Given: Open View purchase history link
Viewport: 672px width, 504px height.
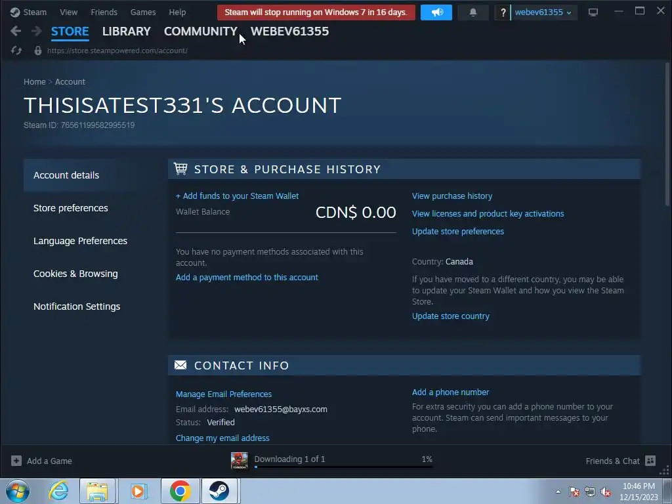Looking at the screenshot, I should point(452,196).
